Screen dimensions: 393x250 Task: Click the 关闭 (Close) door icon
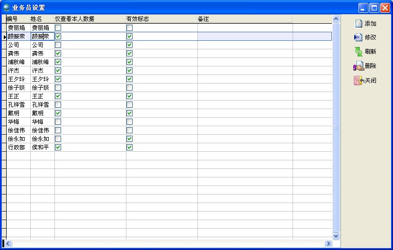click(x=358, y=81)
